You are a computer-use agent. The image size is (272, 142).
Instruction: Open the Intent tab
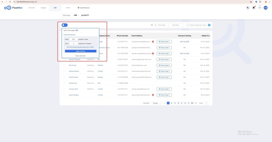[68, 8]
